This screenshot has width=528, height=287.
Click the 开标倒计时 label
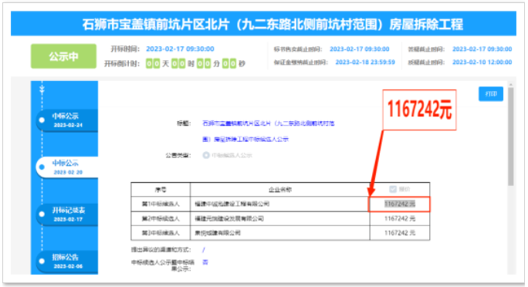pos(121,63)
